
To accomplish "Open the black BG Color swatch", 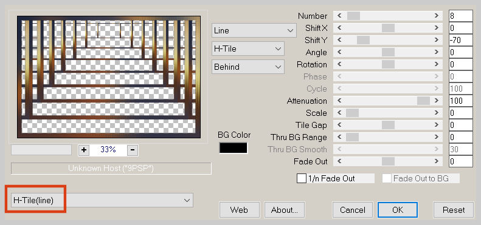I will tap(233, 148).
